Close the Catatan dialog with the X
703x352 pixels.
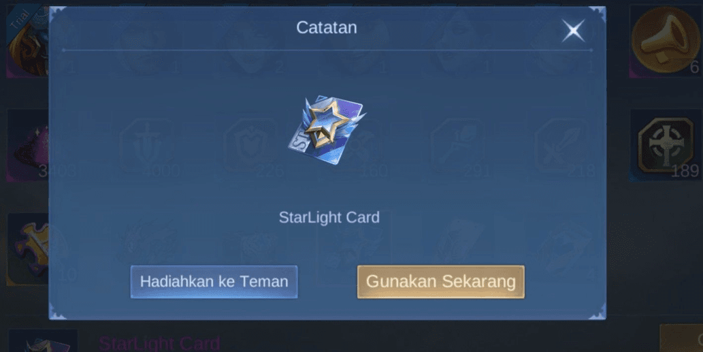point(574,31)
